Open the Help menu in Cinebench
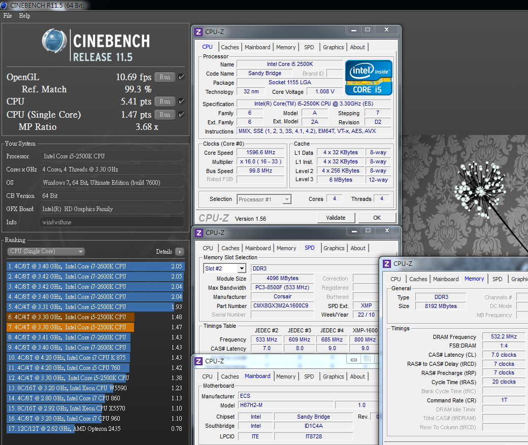 click(x=25, y=16)
